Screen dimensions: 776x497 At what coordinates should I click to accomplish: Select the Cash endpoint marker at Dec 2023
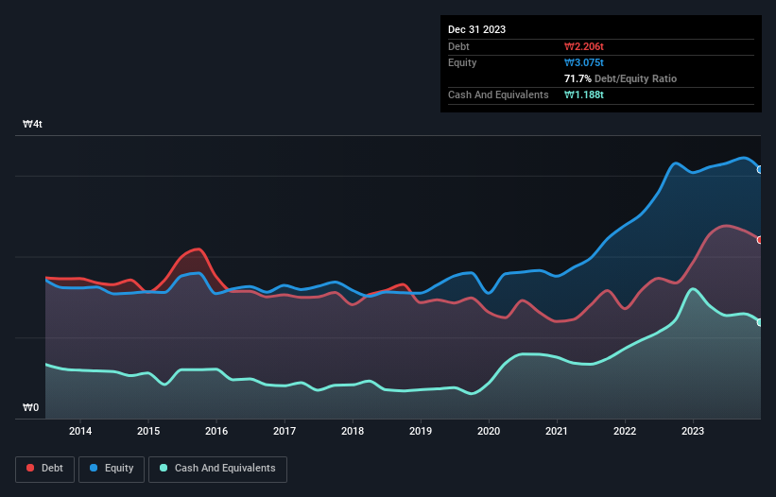[760, 322]
